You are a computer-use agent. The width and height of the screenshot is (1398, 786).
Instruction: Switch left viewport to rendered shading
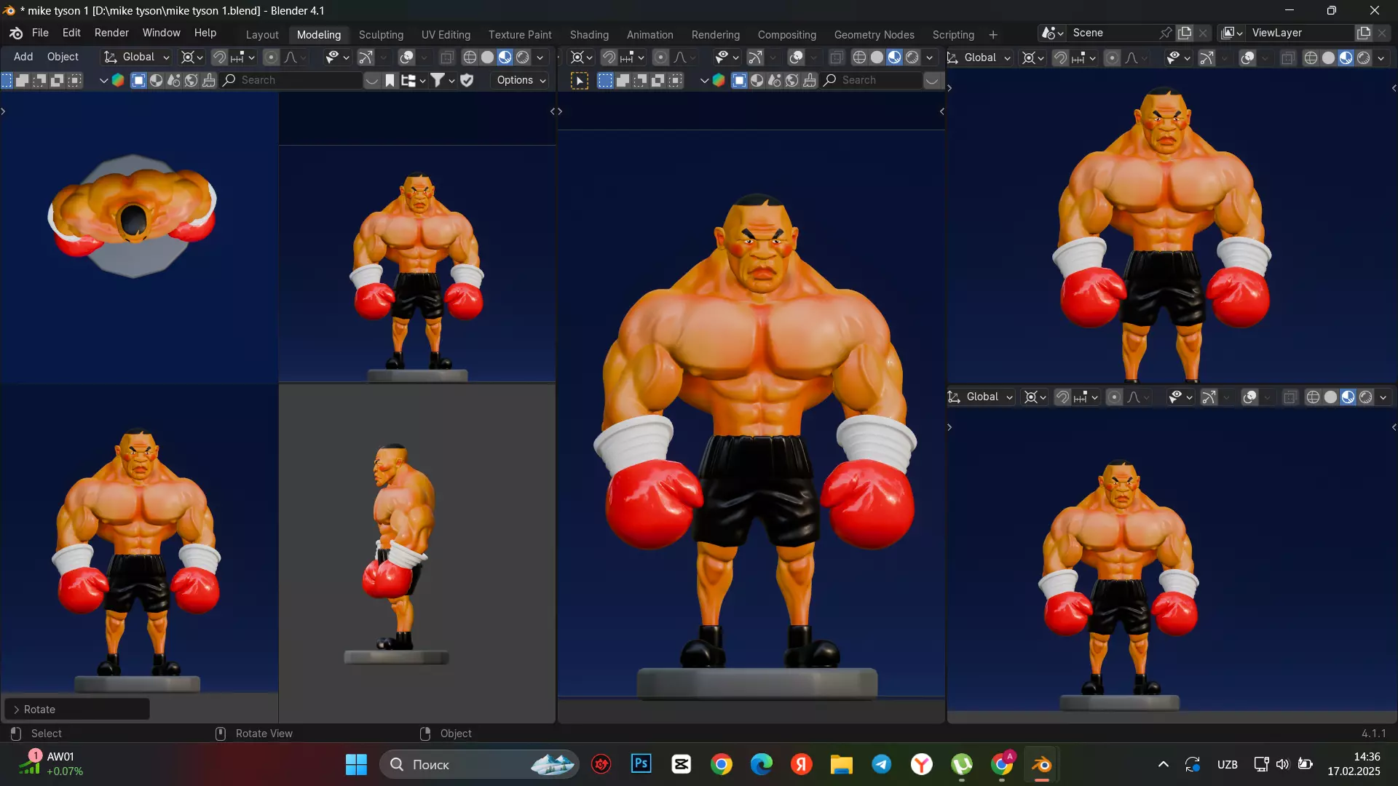click(x=523, y=57)
